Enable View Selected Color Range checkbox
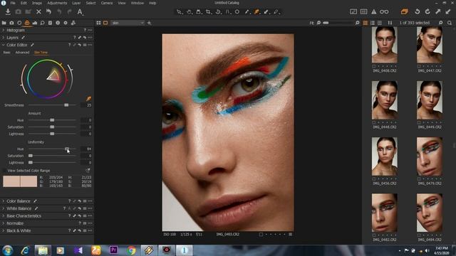Image resolution: width=456 pixels, height=256 pixels. pyautogui.click(x=4, y=171)
